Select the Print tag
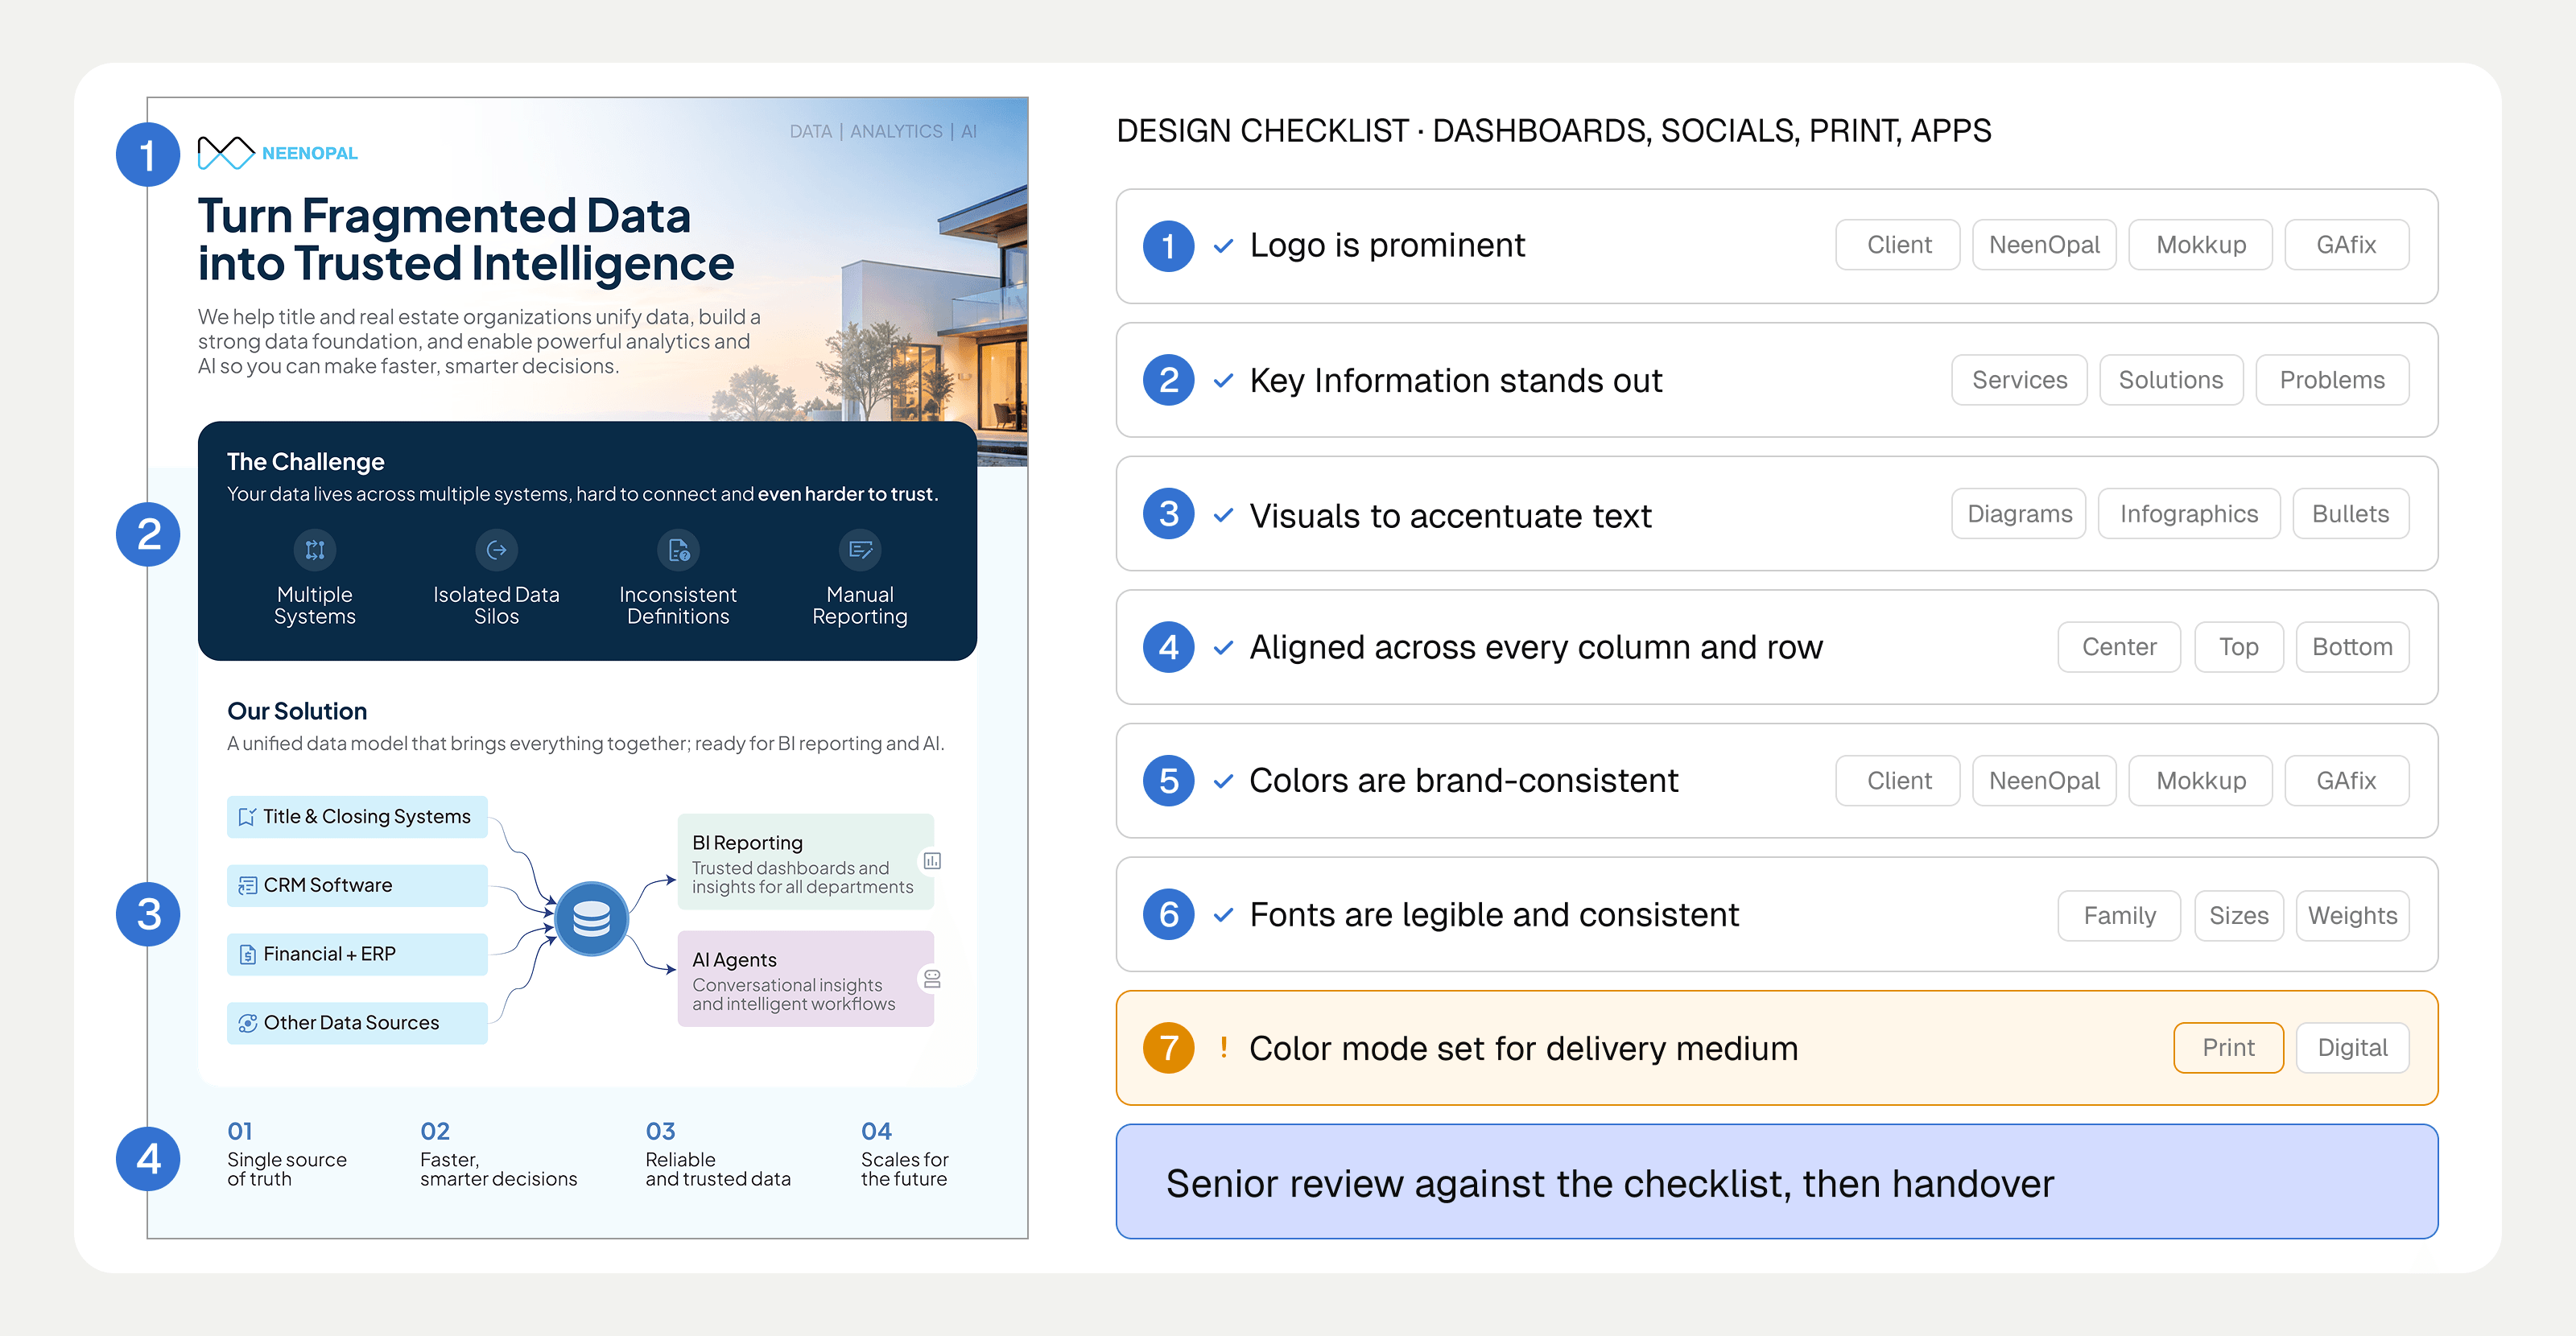2576x1336 pixels. click(x=2228, y=1047)
